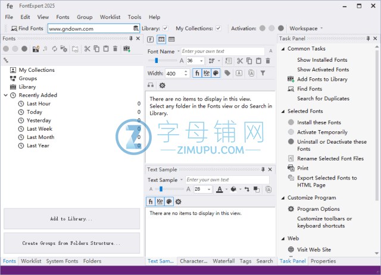Collapse the Selected Fonts section
The width and height of the screenshot is (381, 275).
click(x=283, y=111)
